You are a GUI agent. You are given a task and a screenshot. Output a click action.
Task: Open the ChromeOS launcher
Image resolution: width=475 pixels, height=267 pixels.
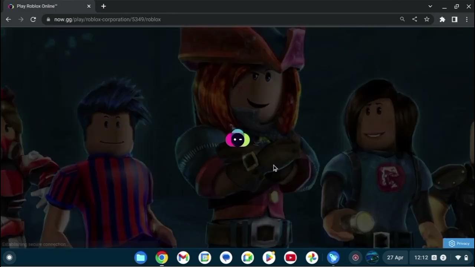tap(9, 257)
